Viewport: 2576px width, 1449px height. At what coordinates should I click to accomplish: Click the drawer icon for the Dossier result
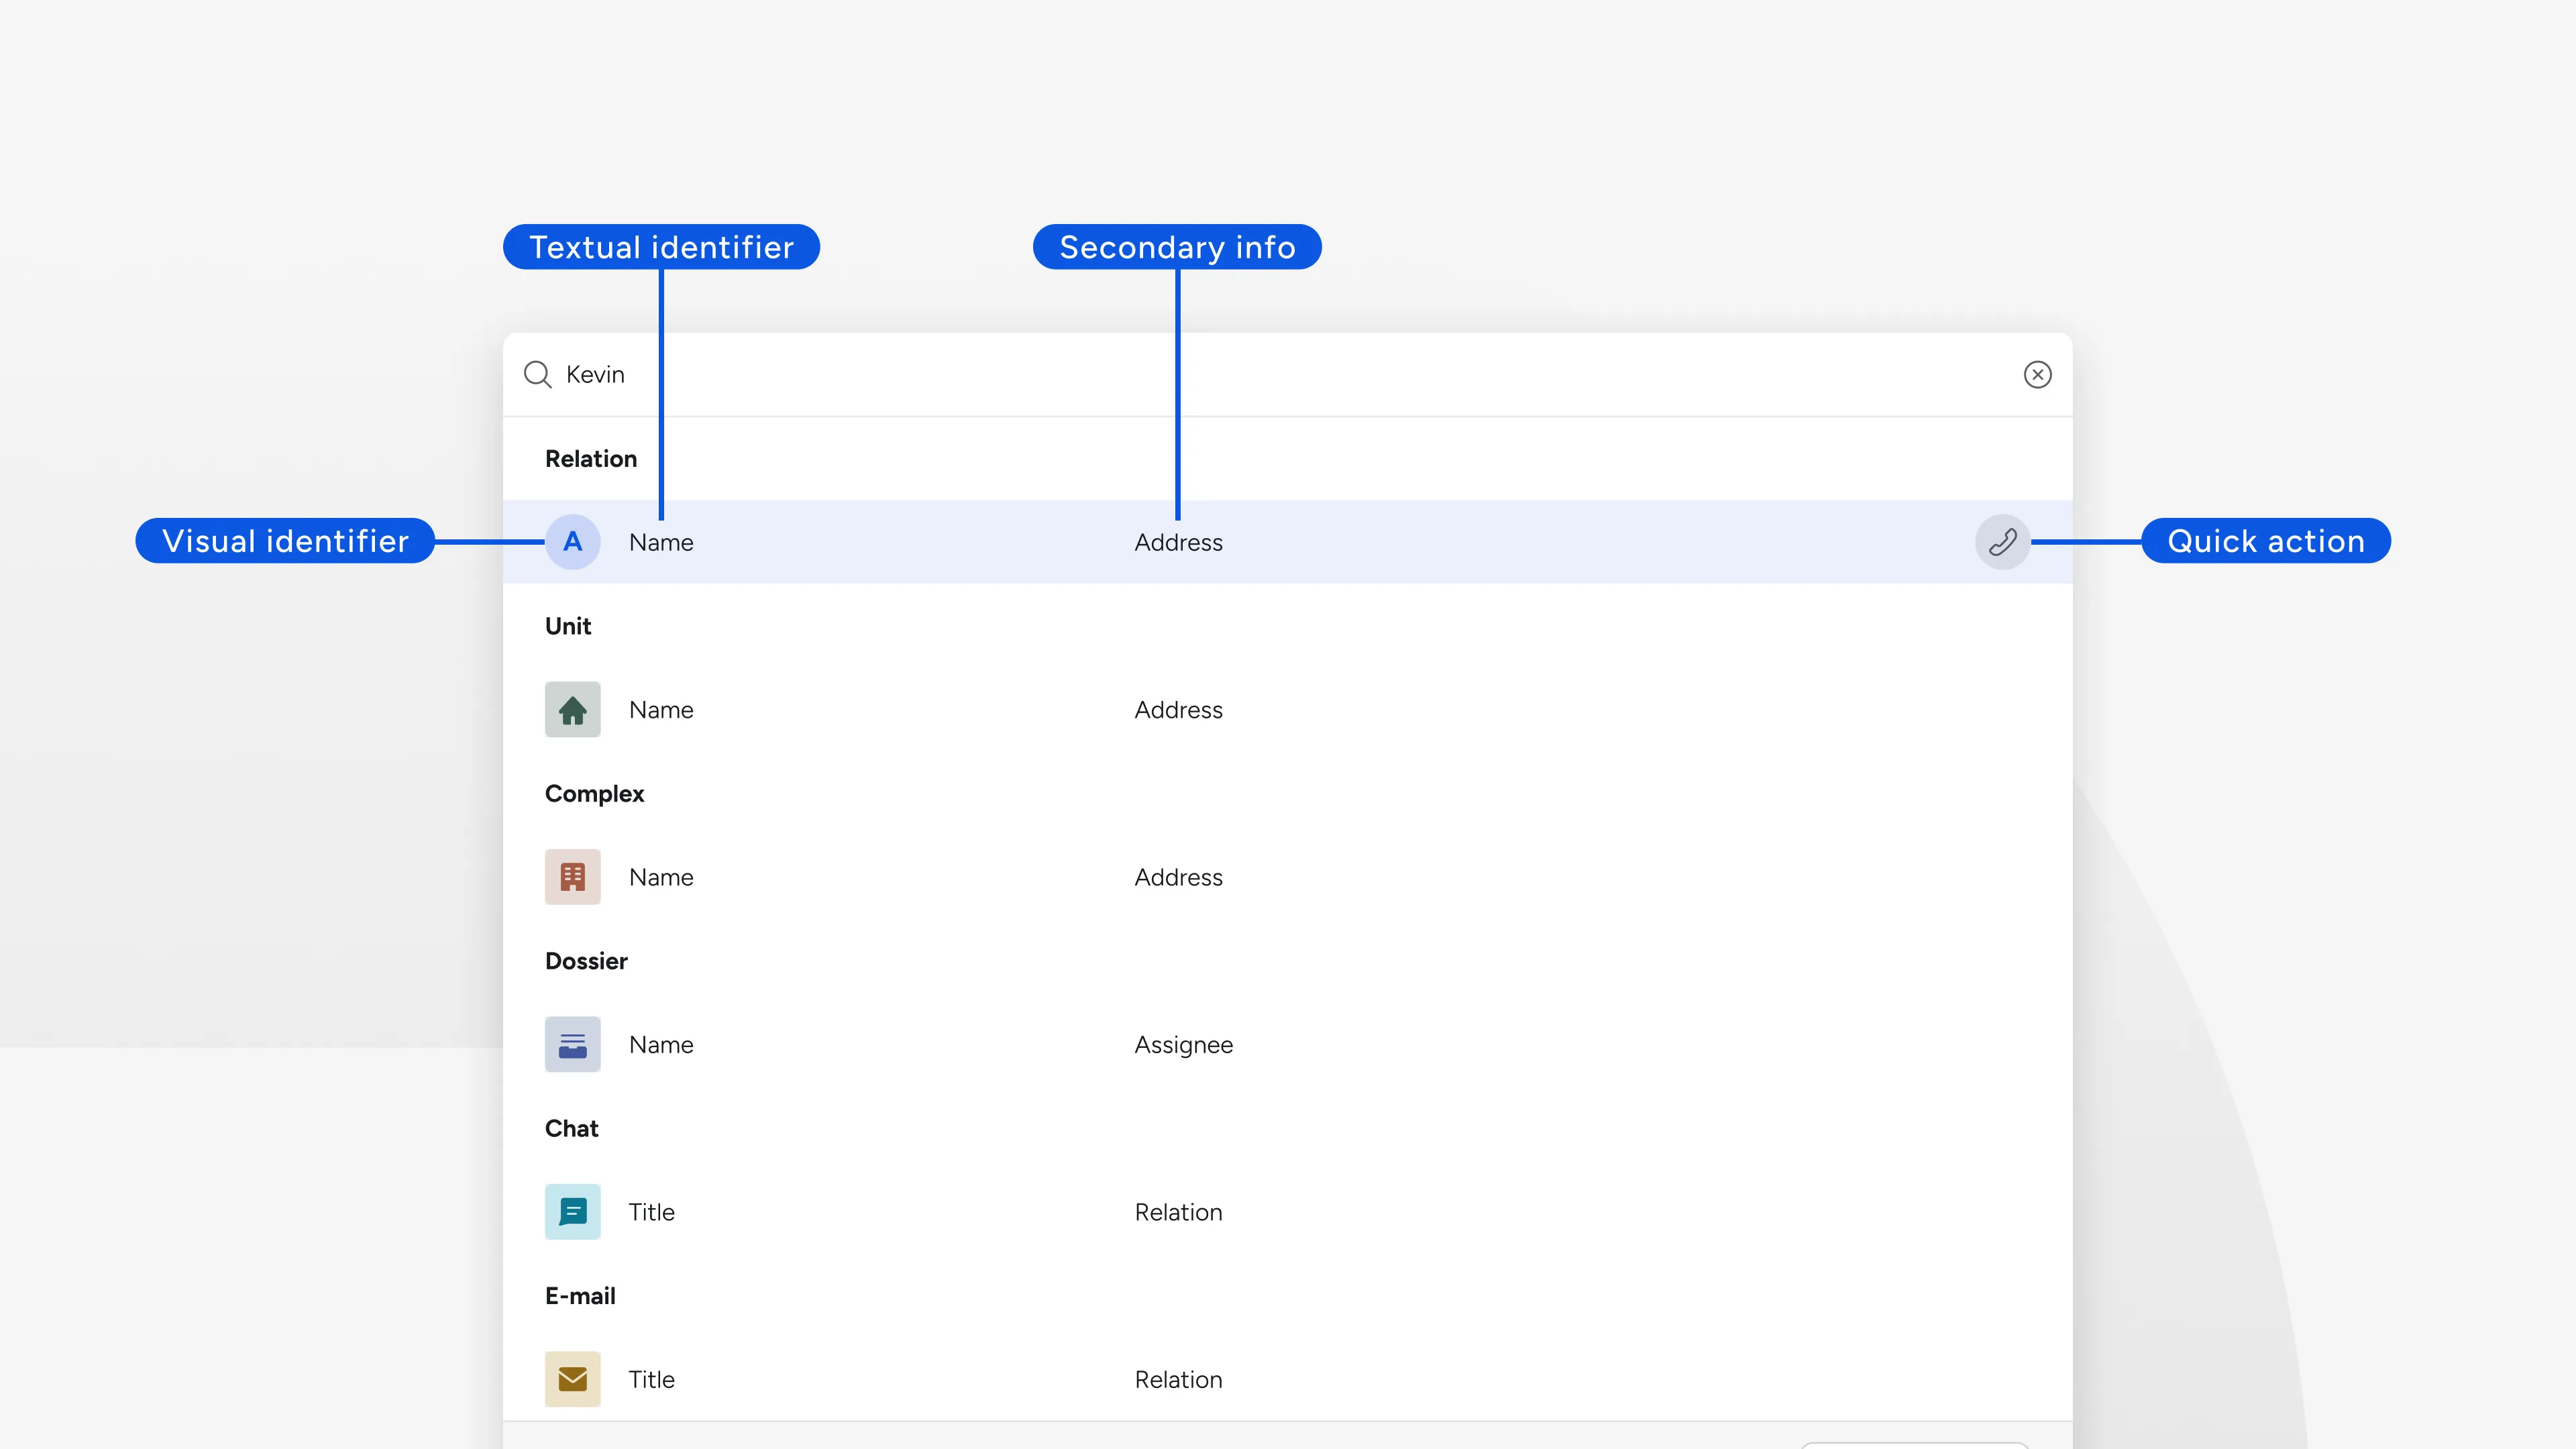pyautogui.click(x=573, y=1044)
